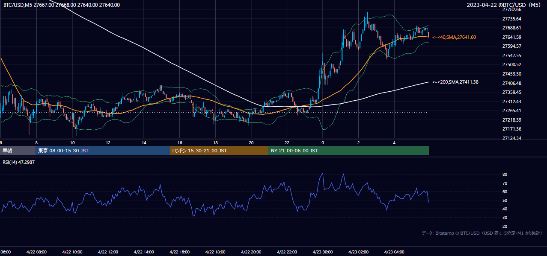
Task: Click the Bitstamp data source credit text
Action: tap(482, 233)
